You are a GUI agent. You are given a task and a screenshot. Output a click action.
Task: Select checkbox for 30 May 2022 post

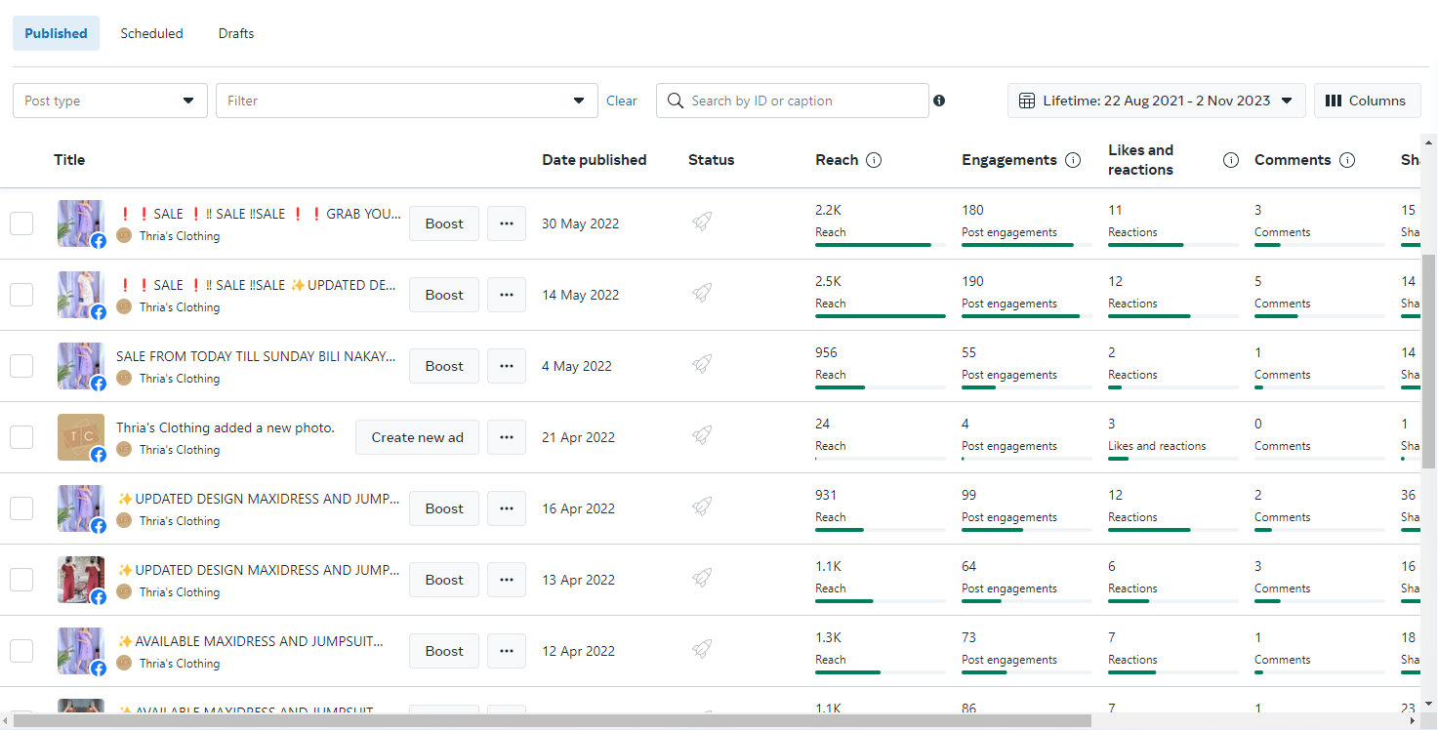[x=21, y=223]
